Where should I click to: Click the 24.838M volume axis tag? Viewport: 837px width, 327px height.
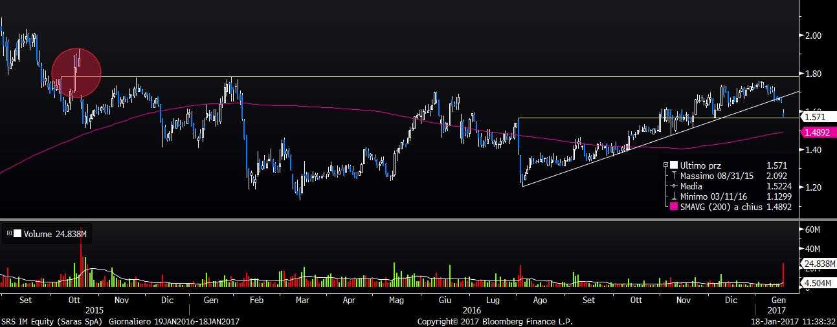818,264
